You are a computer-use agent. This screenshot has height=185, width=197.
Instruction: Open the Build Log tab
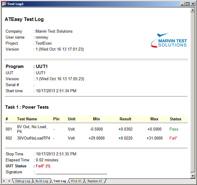tap(42, 181)
